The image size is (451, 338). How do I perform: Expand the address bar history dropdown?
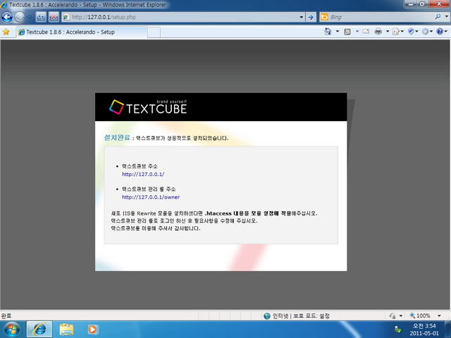click(301, 17)
